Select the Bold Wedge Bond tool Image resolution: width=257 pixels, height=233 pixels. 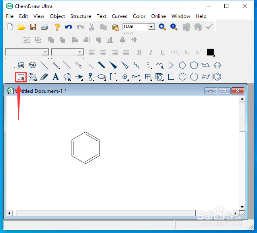(x=113, y=65)
